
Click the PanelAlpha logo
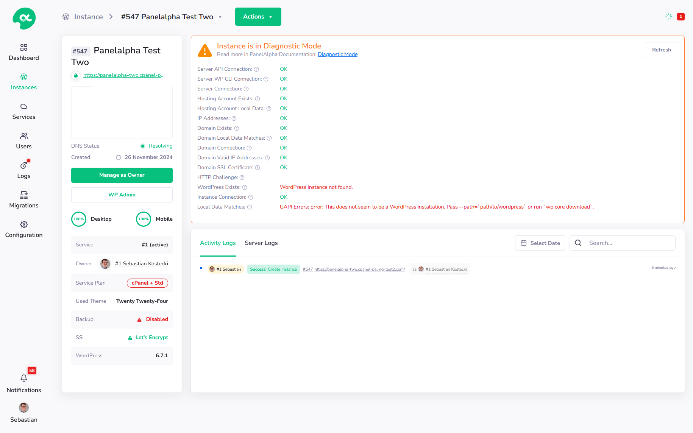coord(24,18)
